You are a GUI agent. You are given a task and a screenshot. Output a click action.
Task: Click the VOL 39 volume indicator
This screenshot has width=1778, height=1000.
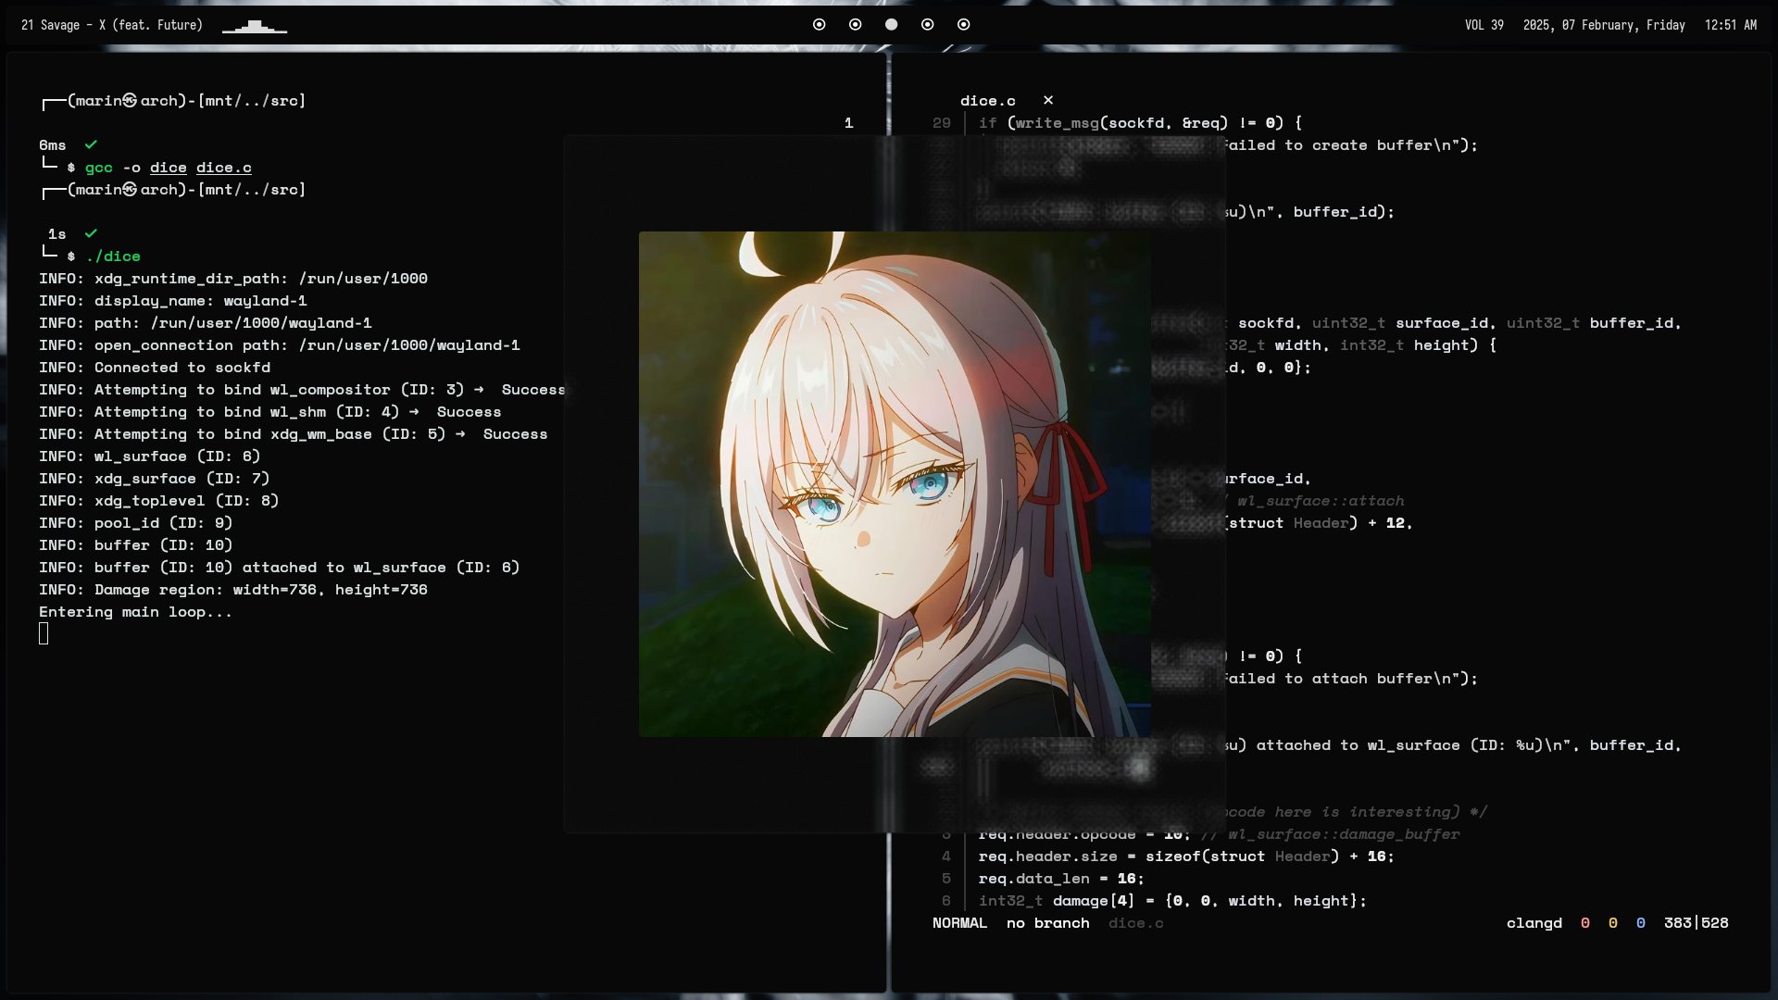click(1484, 25)
